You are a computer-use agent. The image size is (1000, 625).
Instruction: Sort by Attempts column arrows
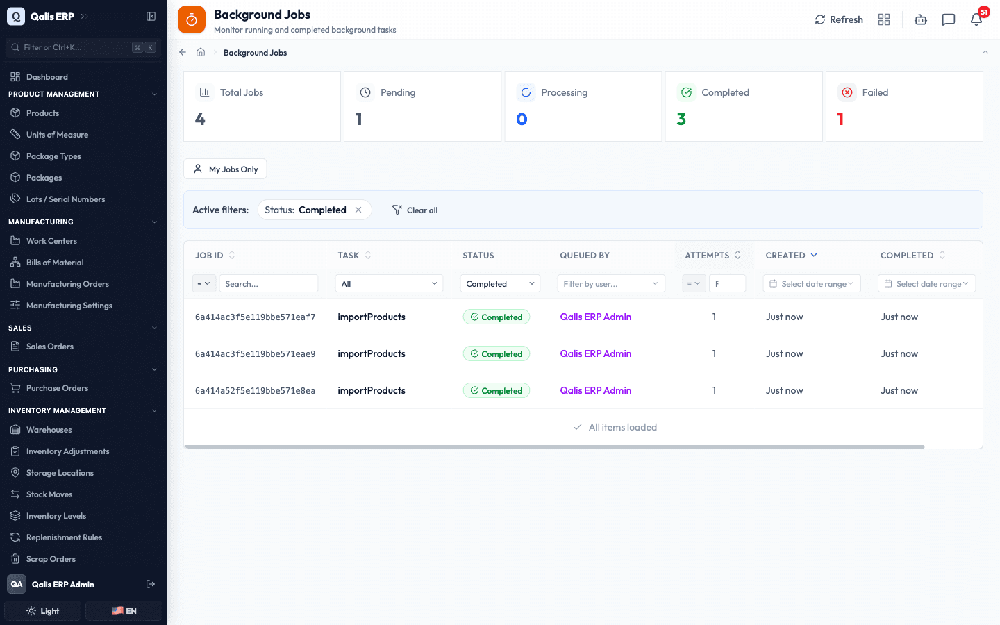tap(738, 255)
